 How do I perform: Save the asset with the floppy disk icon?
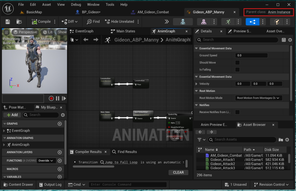click(x=8, y=21)
